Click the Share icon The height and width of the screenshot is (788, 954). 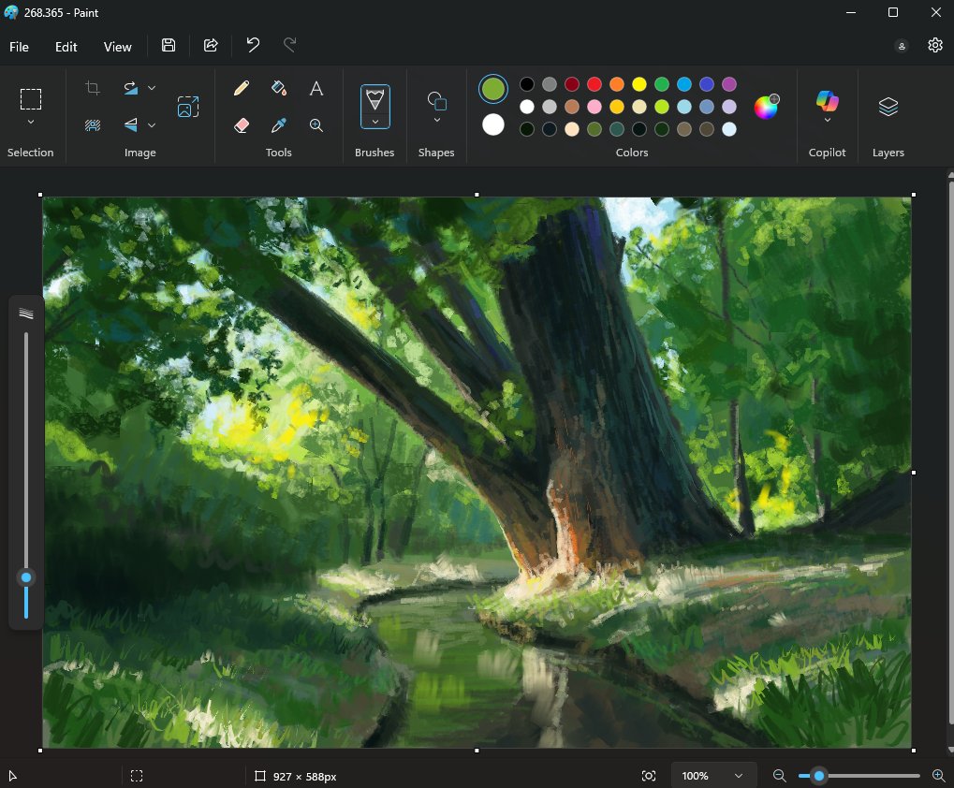tap(211, 45)
